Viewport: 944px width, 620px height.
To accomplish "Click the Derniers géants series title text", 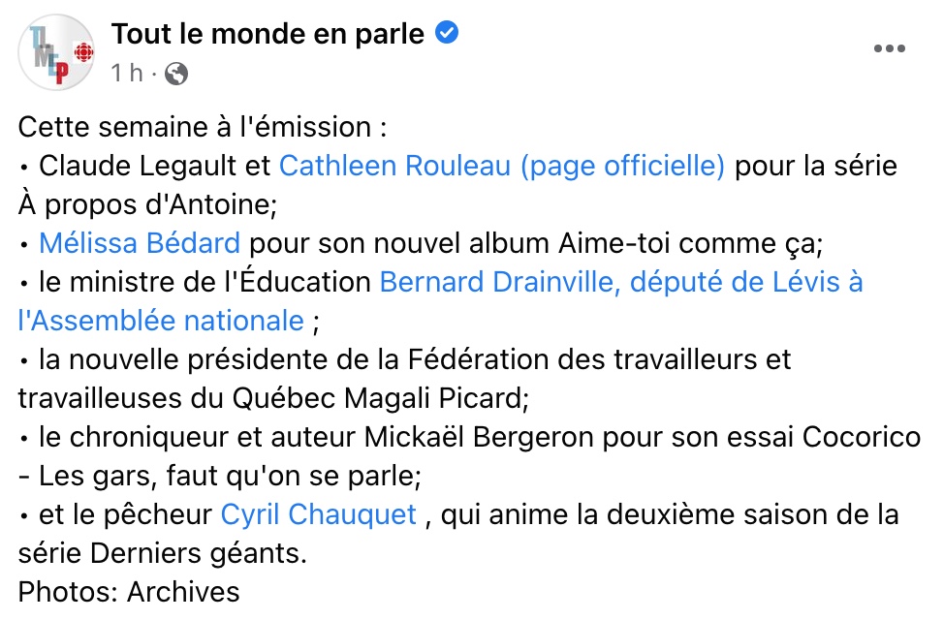I will [195, 554].
